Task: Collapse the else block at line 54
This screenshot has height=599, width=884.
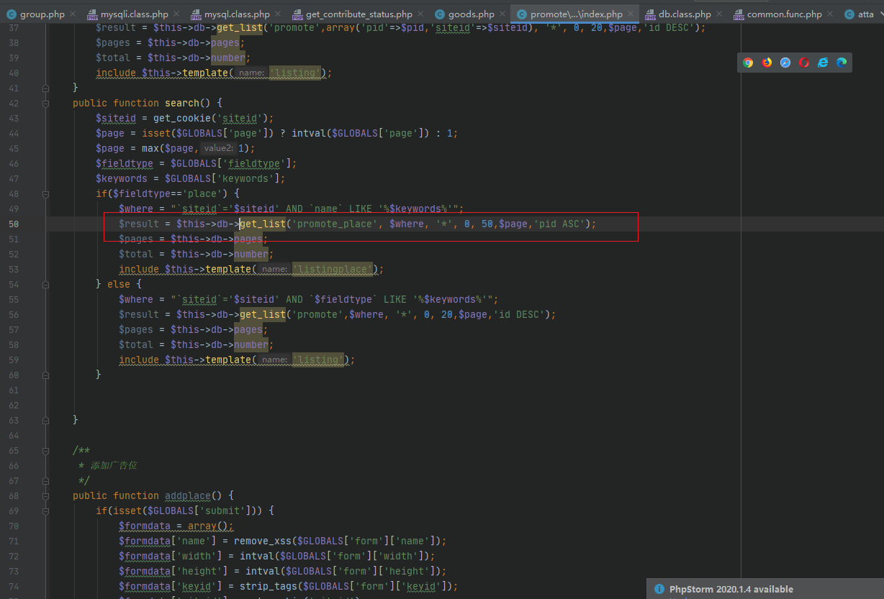Action: (x=46, y=284)
